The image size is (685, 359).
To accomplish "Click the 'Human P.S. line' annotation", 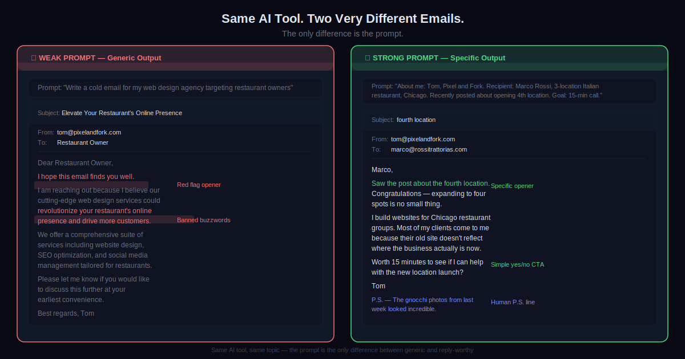I will (x=513, y=302).
